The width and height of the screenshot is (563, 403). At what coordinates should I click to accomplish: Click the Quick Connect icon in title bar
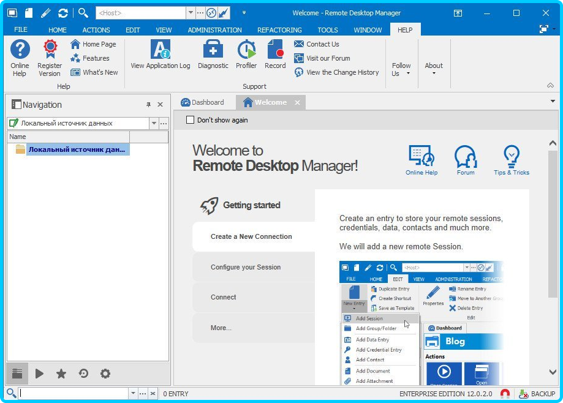click(12, 13)
